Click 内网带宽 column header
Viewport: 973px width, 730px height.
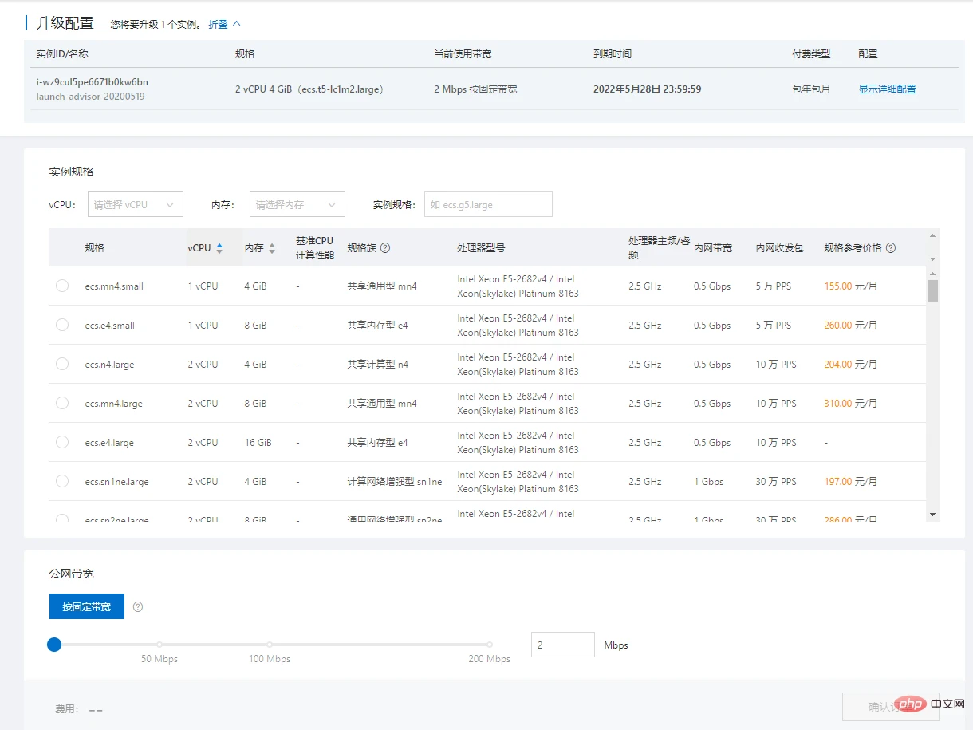coord(713,248)
